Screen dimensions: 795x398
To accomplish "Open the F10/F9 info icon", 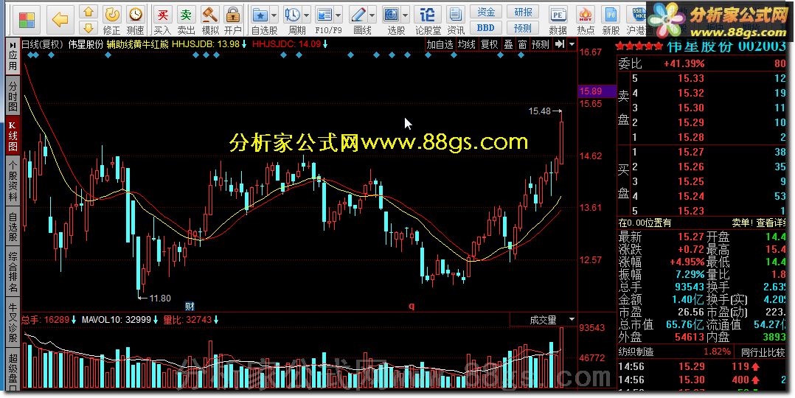I will 324,21.
